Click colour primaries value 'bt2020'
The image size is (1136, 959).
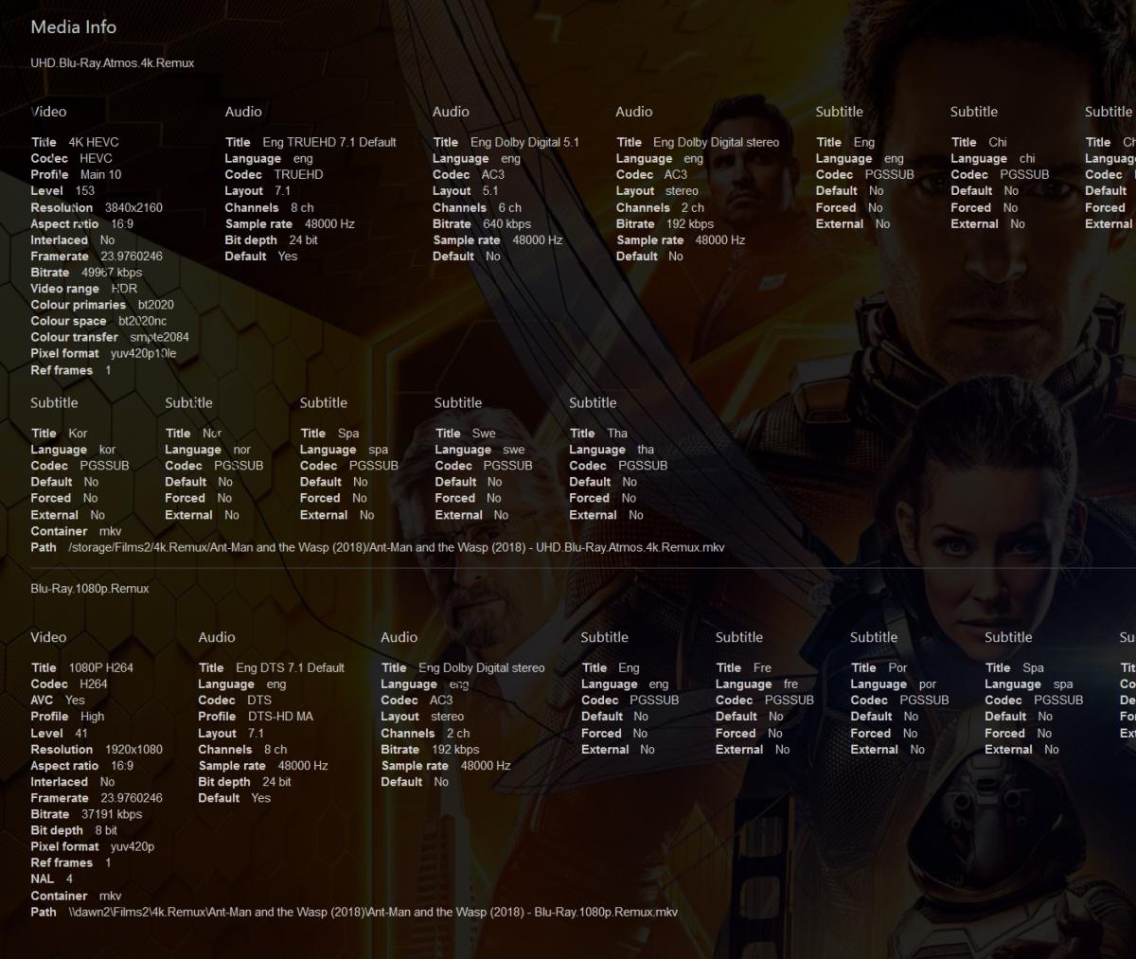click(156, 305)
